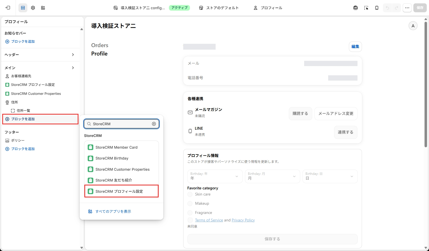Image resolution: width=429 pixels, height=251 pixels.
Task: Open the Birthday day dropdown
Action: pyautogui.click(x=330, y=176)
